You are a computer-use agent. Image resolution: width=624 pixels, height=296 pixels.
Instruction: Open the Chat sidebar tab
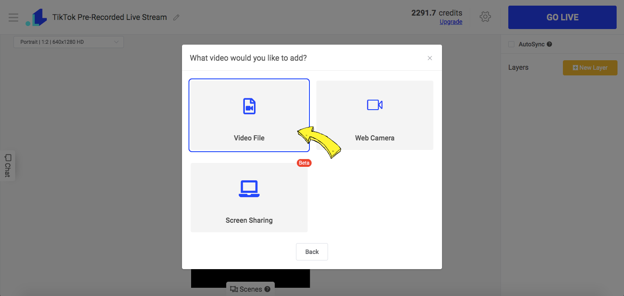(7, 166)
